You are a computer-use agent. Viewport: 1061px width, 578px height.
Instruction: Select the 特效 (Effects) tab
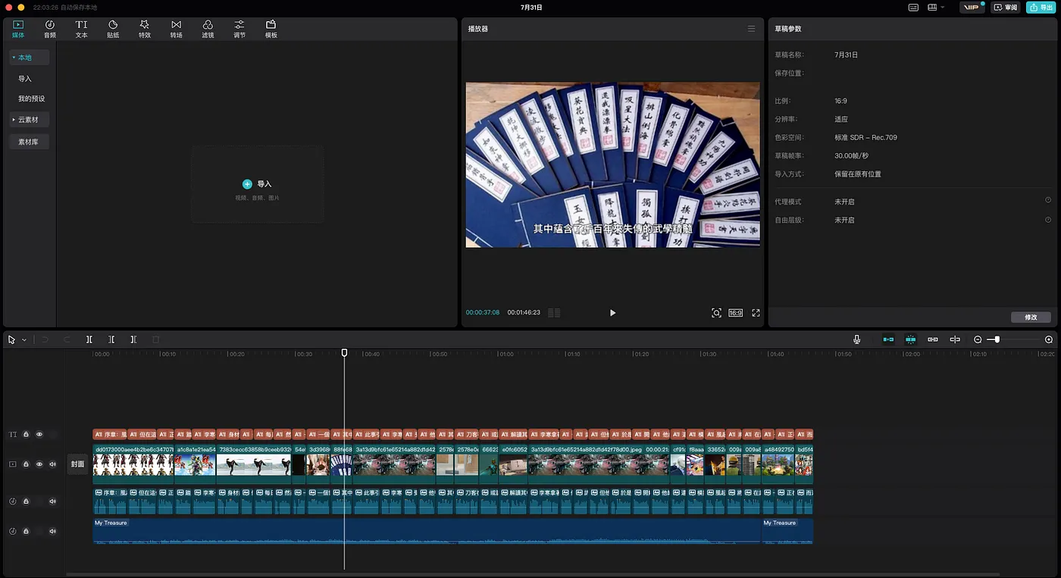pos(145,29)
